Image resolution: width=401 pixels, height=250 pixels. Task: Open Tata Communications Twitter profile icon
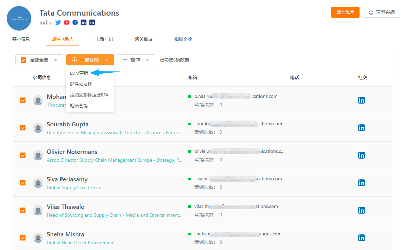pos(58,22)
